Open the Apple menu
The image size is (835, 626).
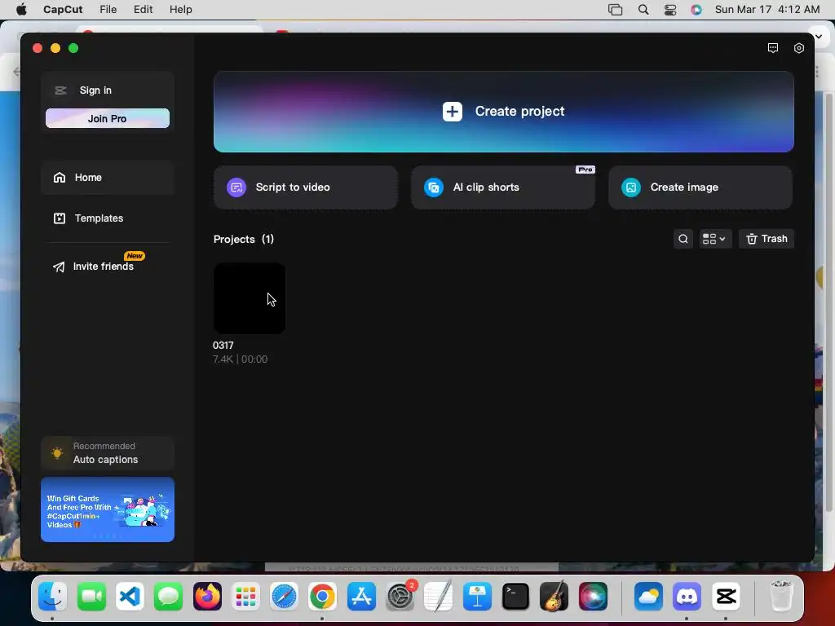pos(22,10)
